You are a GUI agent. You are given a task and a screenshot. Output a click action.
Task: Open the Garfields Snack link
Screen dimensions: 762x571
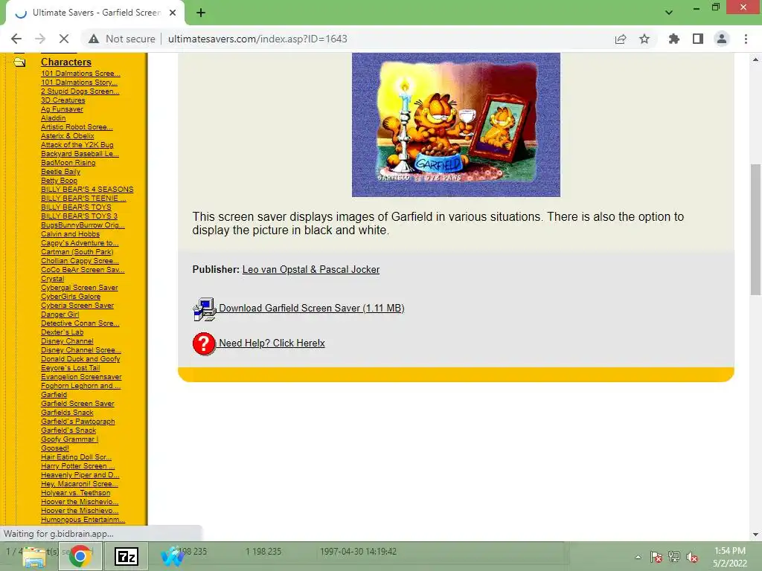67,412
